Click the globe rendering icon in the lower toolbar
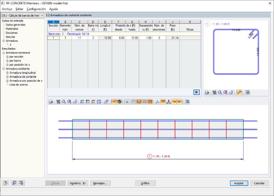Image resolution: width=274 pixels, height=196 pixels. coord(120,102)
